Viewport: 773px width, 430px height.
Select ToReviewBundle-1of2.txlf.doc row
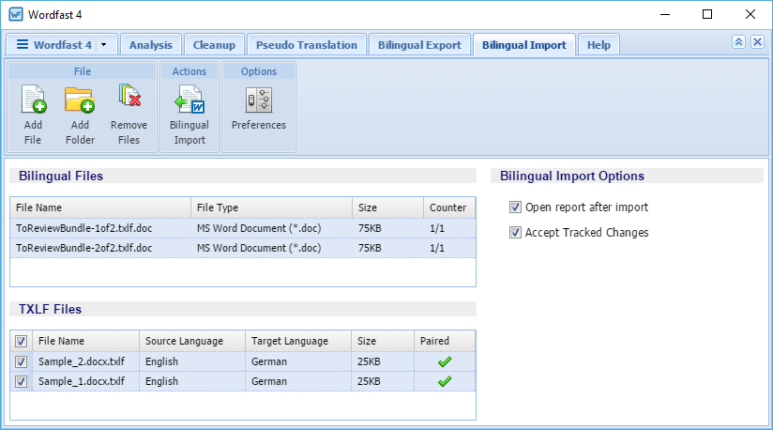pyautogui.click(x=243, y=228)
